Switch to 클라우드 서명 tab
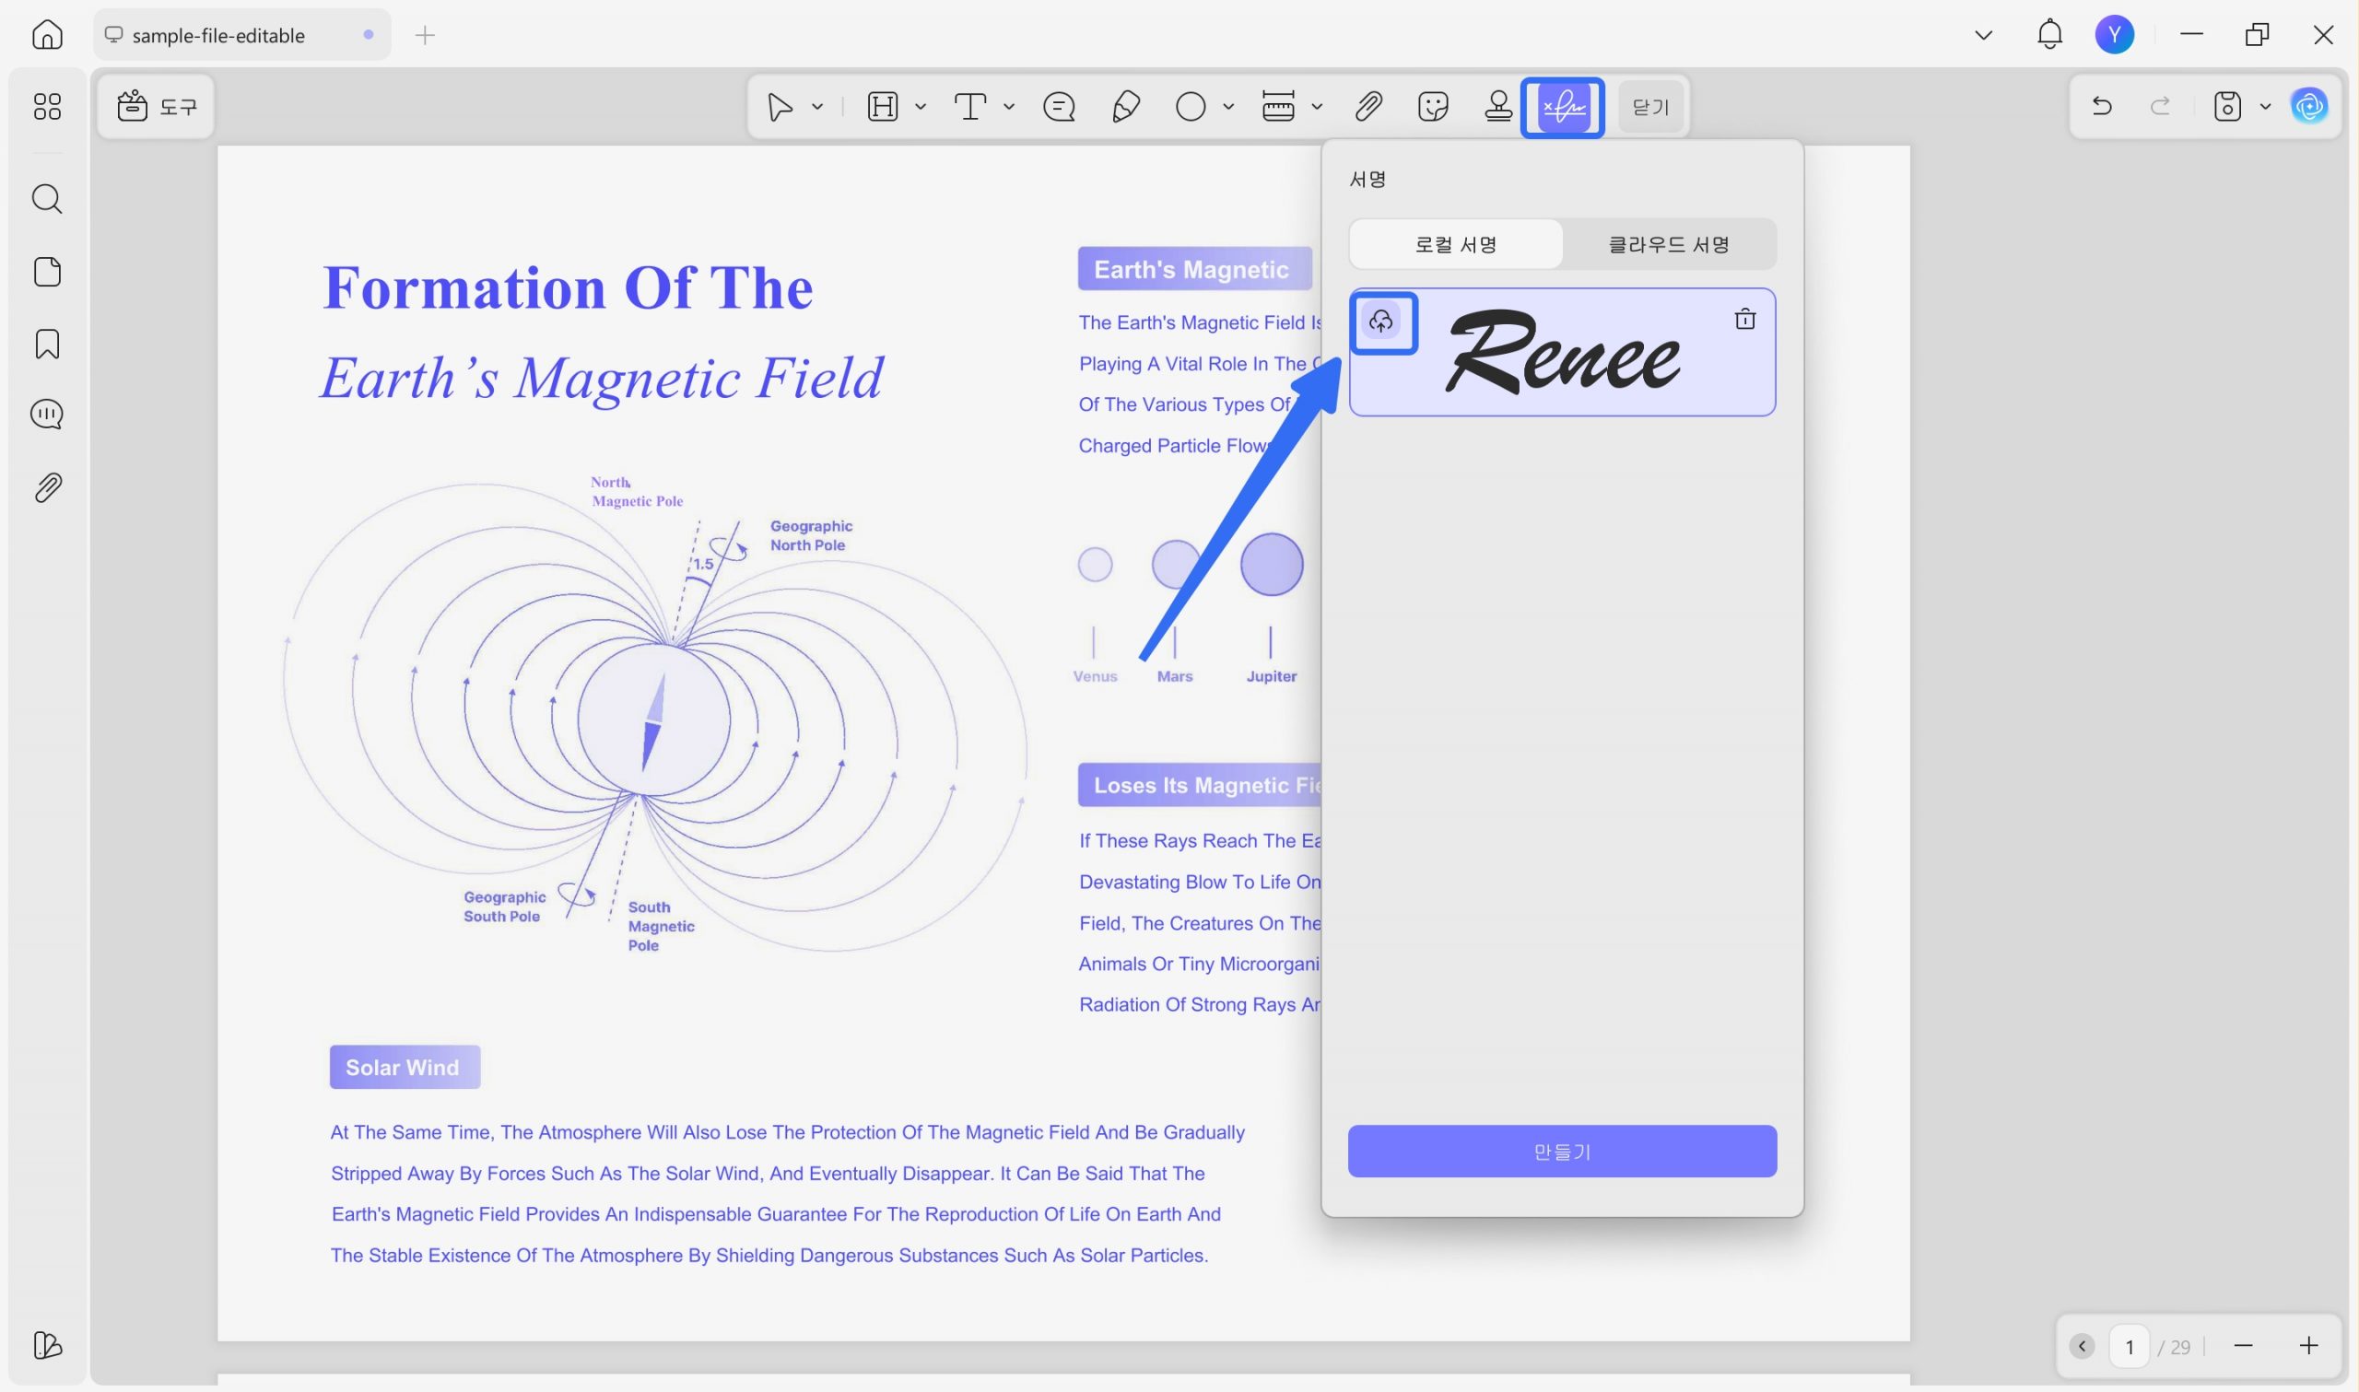 pyautogui.click(x=1669, y=245)
